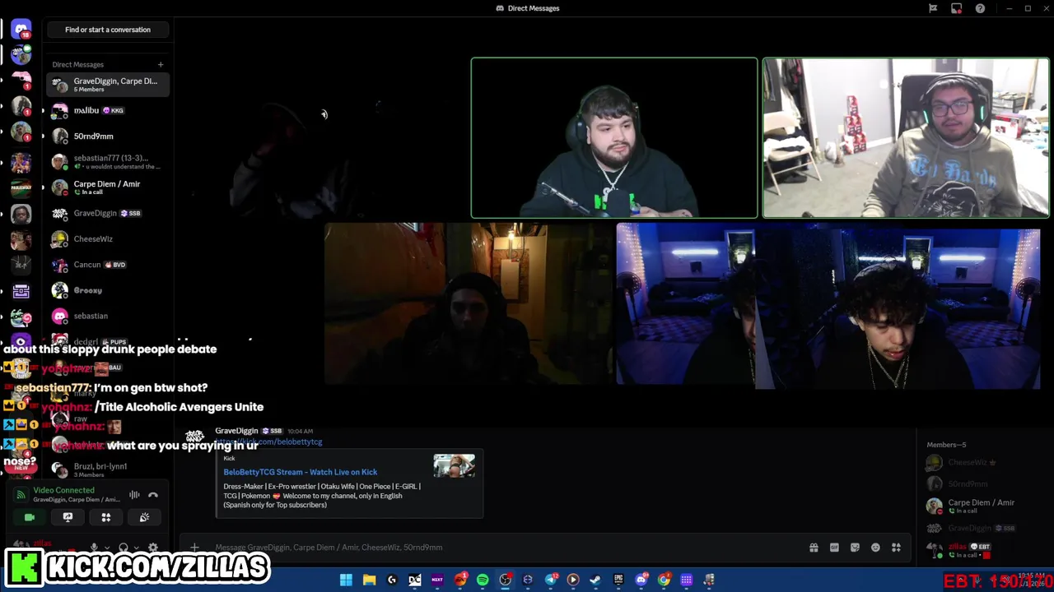Viewport: 1054px width, 592px height.
Task: Deafen with the headphone icon
Action: pyautogui.click(x=124, y=548)
